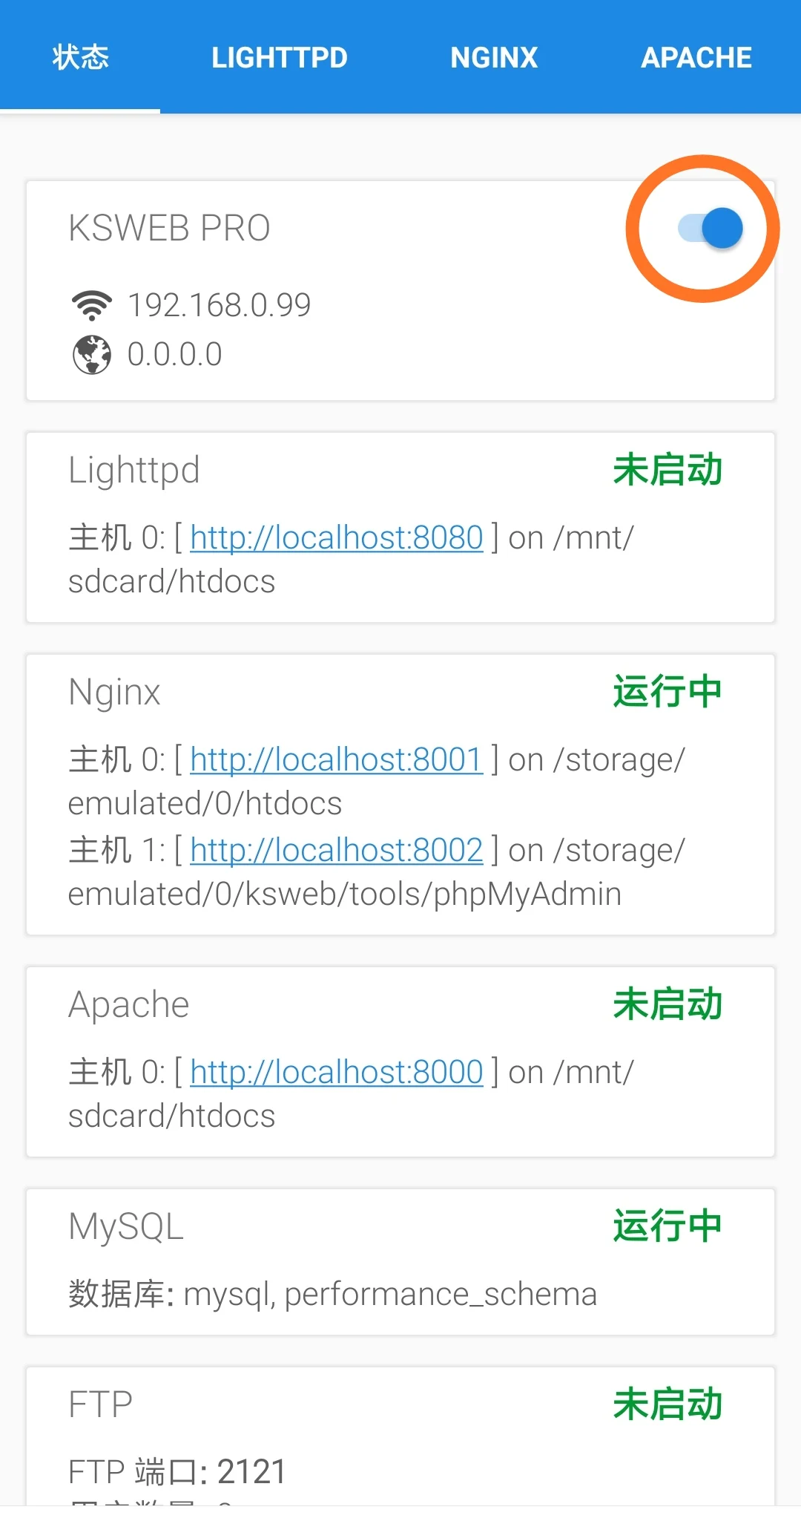Viewport: 801px width, 1524px height.
Task: Tap the Nginx 运行中 status label
Action: 667,692
